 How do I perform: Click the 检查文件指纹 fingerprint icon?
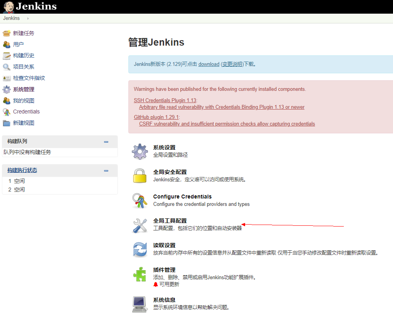click(x=7, y=78)
